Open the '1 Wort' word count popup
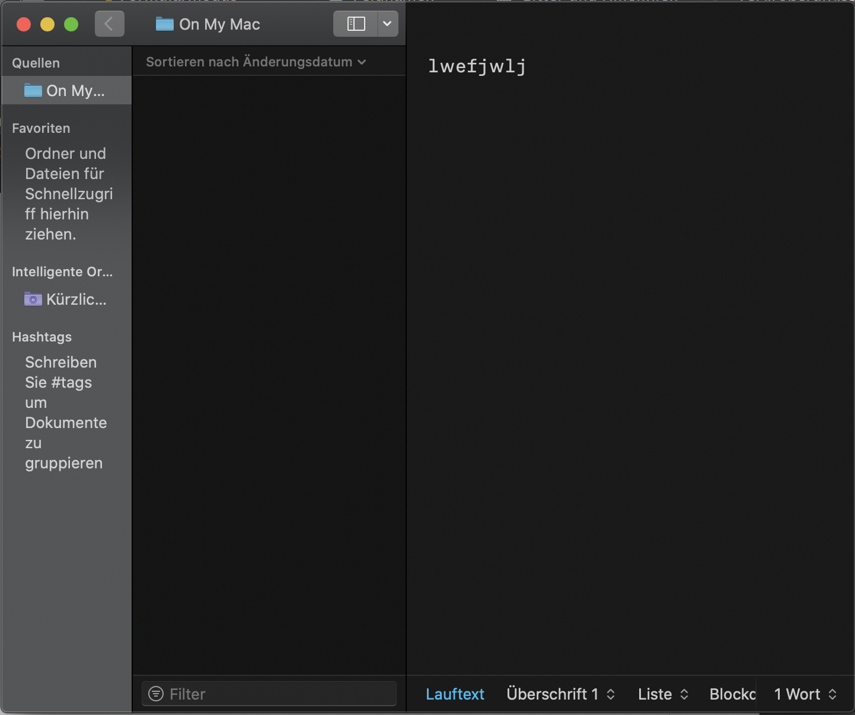 805,694
